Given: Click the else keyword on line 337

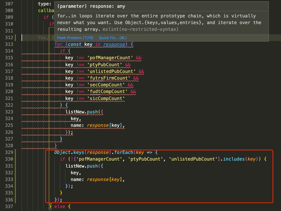Looking at the screenshot, I should point(59,206).
